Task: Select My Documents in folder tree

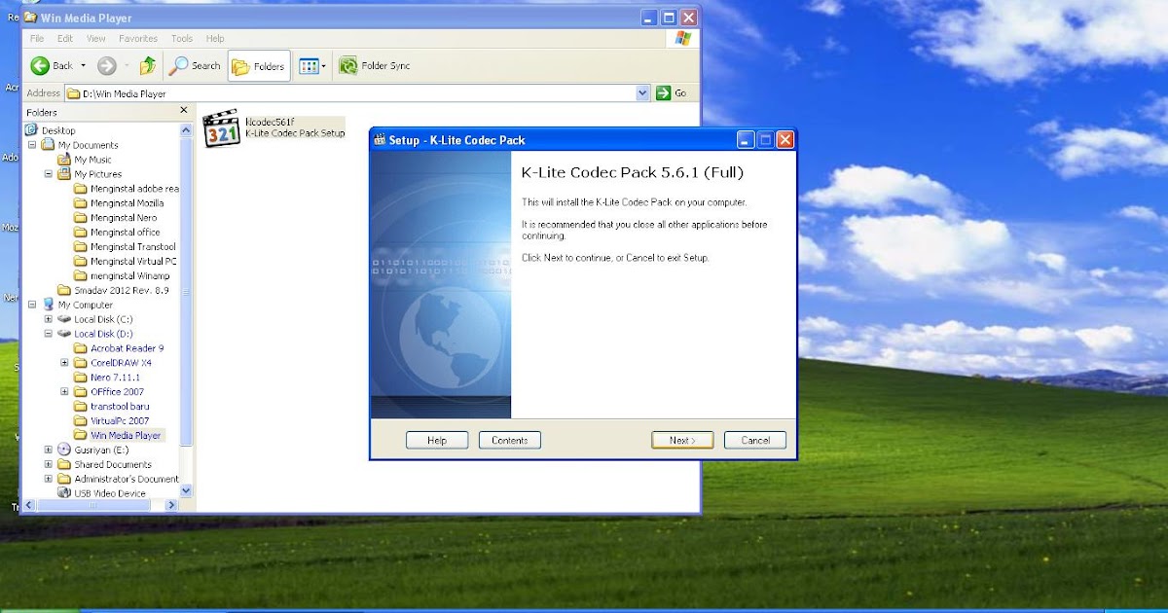Action: (x=88, y=145)
